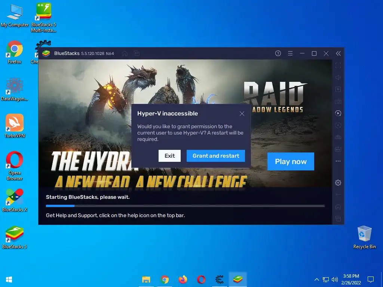
Task: Select BlueStacks 5 Multi-Instance desktop shortcut
Action: [44, 18]
